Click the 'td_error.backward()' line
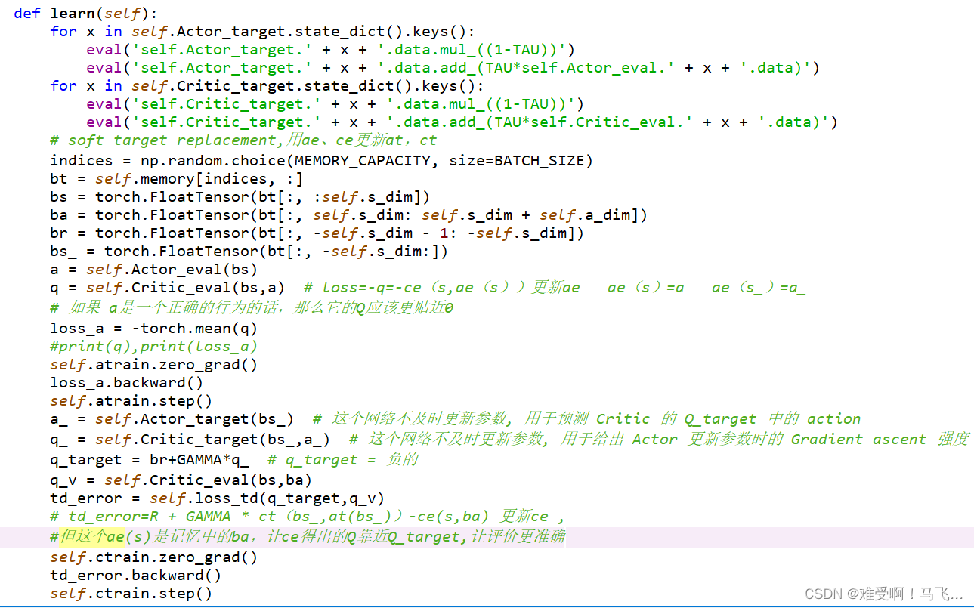 click(136, 576)
